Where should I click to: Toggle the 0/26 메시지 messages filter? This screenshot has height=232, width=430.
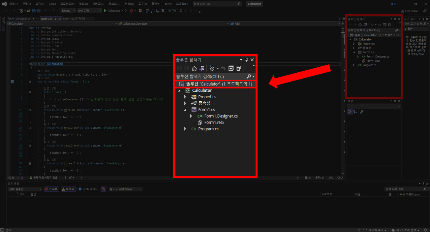[x=88, y=189]
